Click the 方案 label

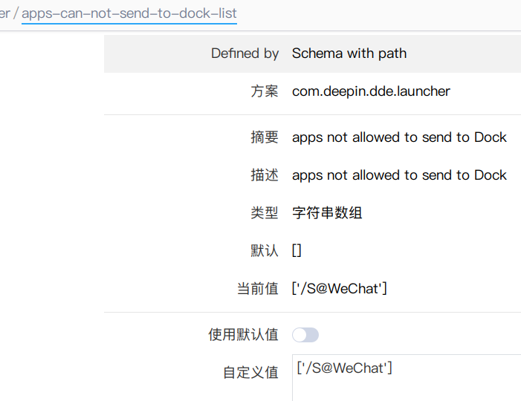click(265, 91)
